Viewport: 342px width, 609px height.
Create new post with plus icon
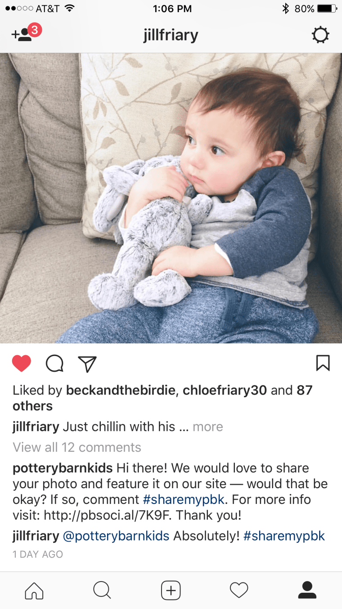(171, 590)
